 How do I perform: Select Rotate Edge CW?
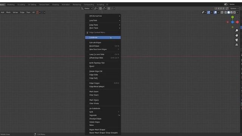pyautogui.click(x=103, y=71)
